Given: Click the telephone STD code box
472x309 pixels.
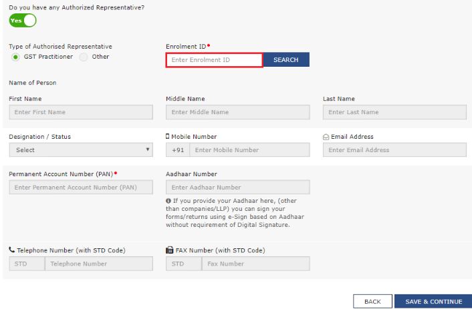Looking at the screenshot, I should coord(21,264).
